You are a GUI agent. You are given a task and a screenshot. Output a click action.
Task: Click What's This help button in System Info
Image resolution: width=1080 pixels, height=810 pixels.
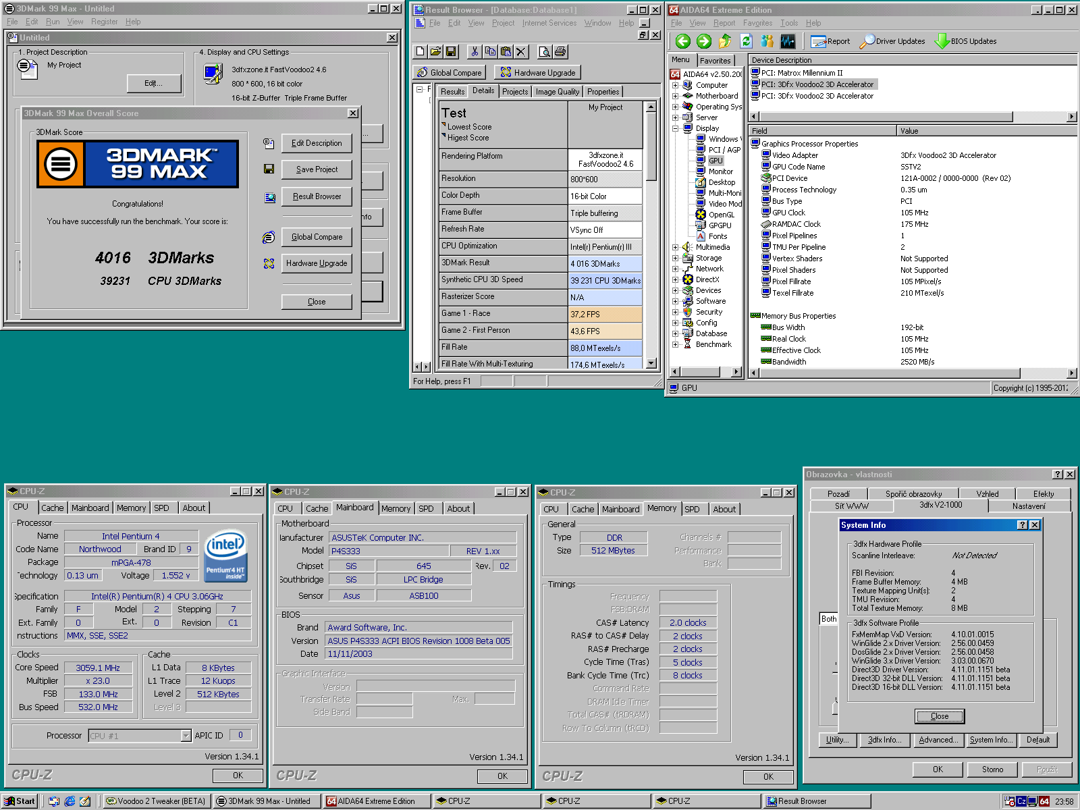point(1023,525)
